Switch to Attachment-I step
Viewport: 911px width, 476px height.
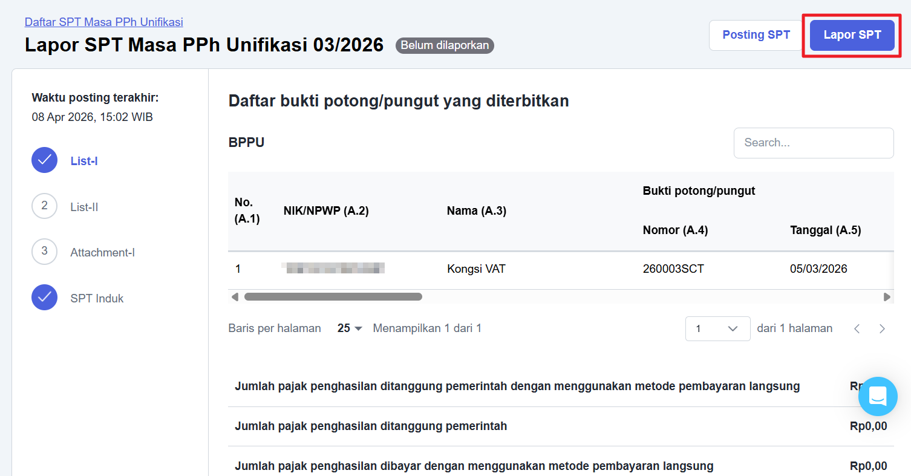102,252
